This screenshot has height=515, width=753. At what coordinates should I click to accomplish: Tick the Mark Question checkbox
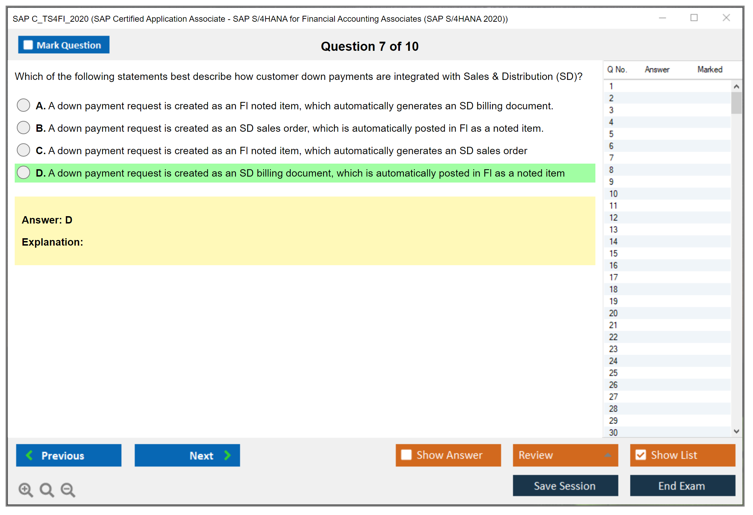tap(28, 45)
